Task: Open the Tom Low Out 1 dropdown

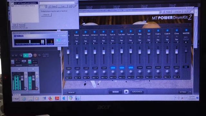Action: tap(131, 77)
